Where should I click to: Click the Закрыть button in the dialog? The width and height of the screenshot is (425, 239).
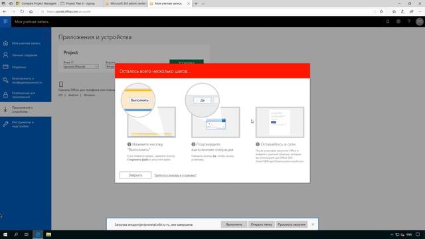click(x=135, y=175)
